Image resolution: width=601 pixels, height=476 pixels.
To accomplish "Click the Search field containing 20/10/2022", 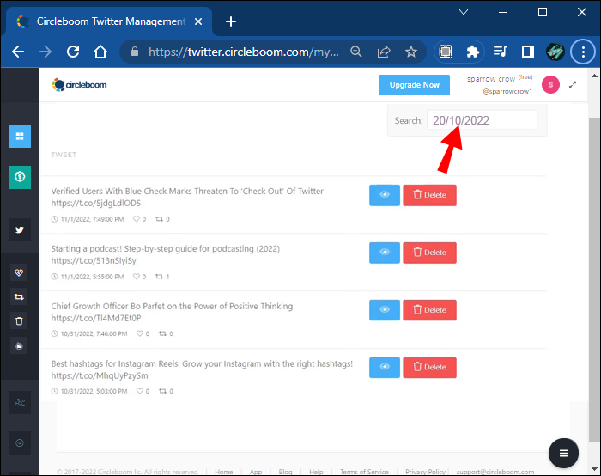I will 482,120.
